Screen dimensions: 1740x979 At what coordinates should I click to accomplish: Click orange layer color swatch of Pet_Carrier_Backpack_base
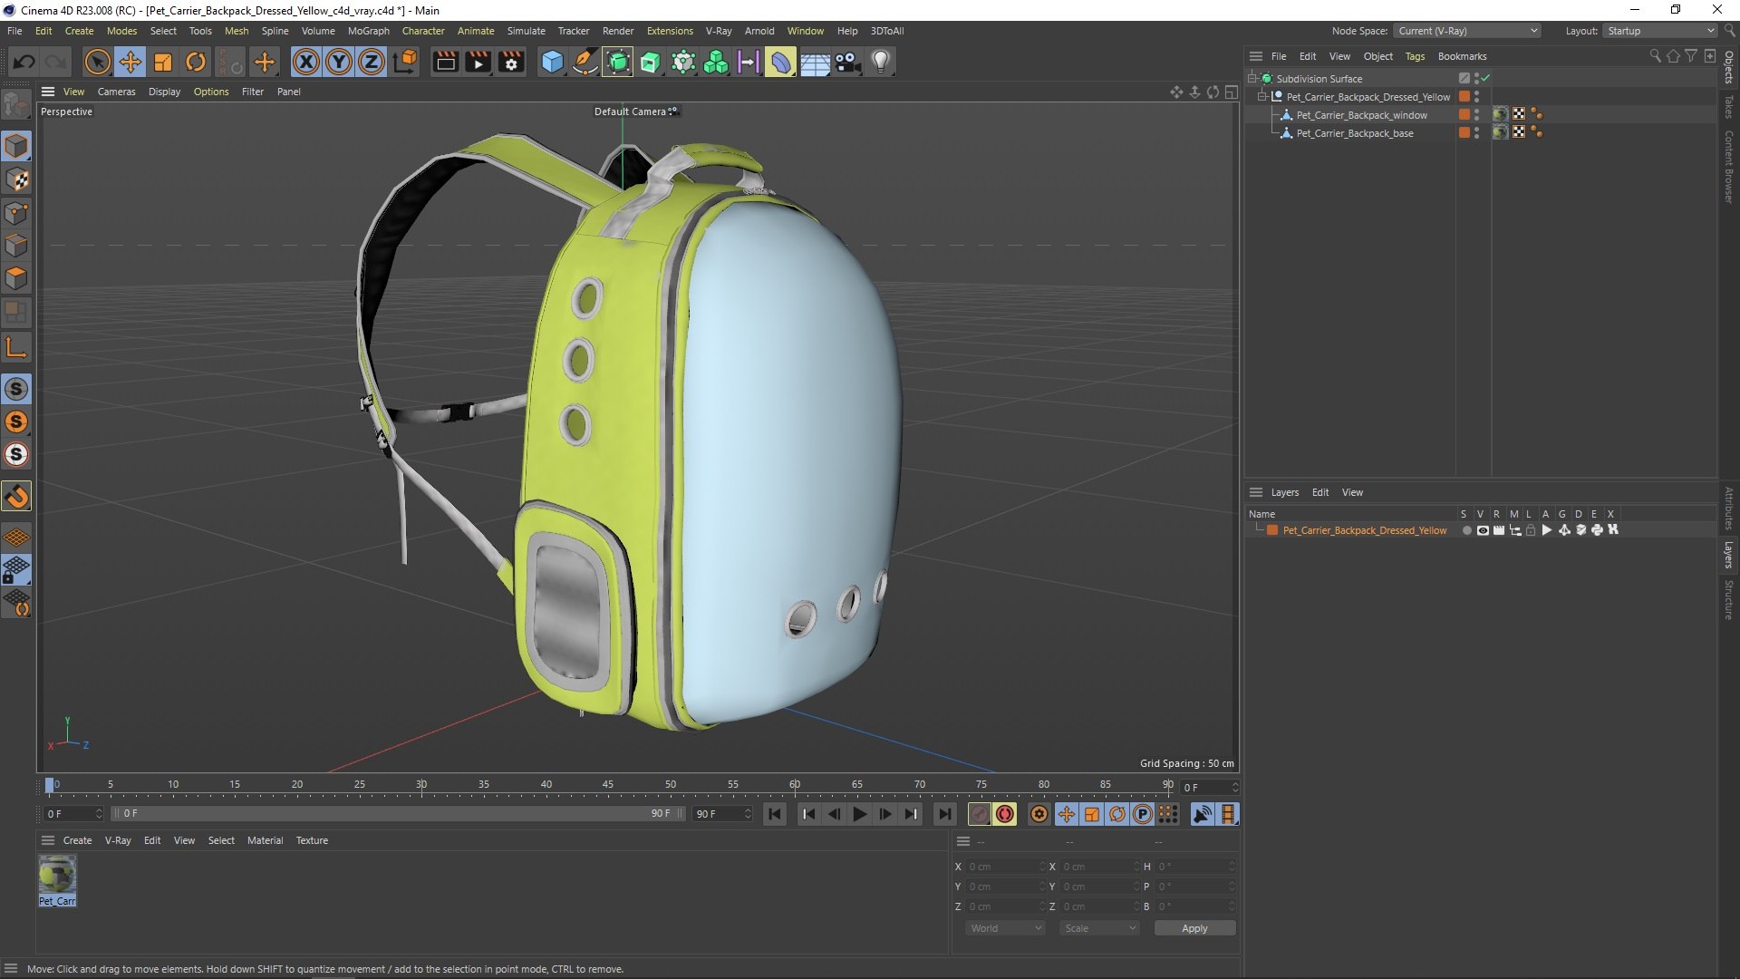click(1464, 133)
